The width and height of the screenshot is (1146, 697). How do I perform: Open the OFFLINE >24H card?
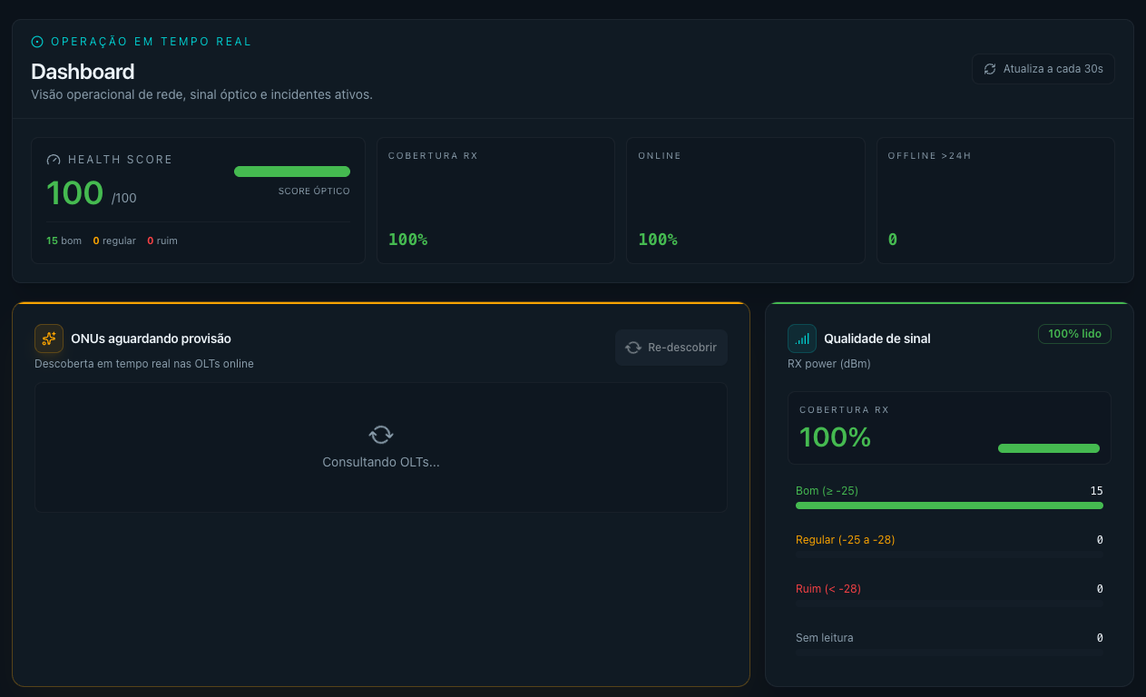click(995, 201)
